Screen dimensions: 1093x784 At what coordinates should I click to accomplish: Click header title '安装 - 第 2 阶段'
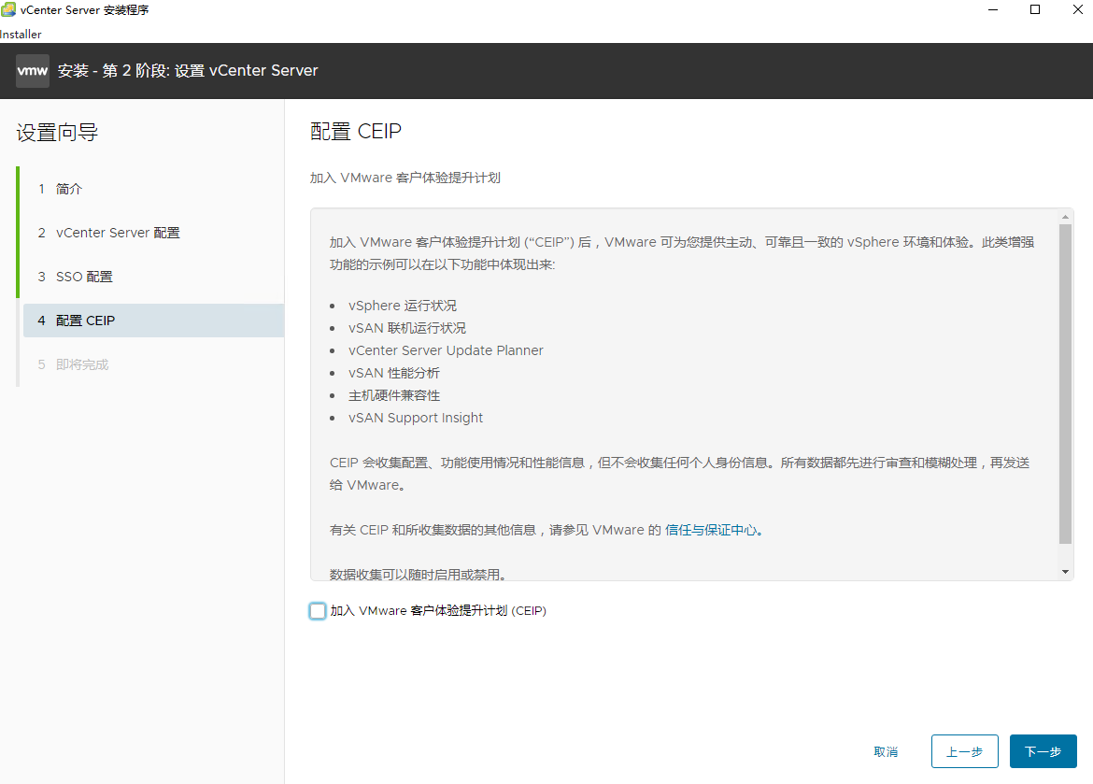(x=113, y=70)
